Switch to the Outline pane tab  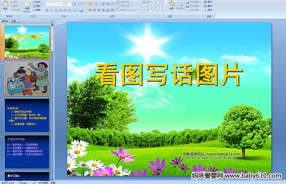pyautogui.click(x=14, y=21)
